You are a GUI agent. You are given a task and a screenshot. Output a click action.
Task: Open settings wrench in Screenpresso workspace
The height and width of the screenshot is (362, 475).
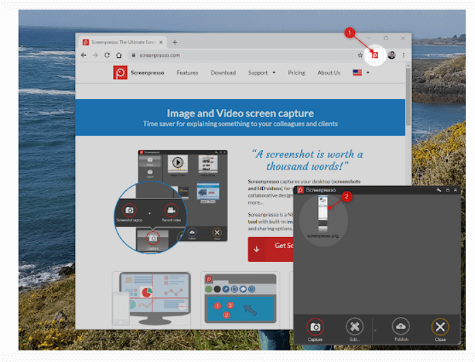click(x=439, y=190)
